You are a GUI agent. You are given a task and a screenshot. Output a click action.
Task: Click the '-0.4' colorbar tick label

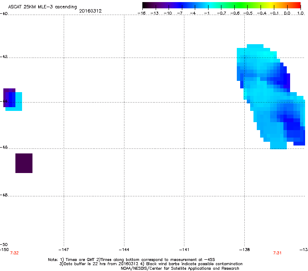[x=261, y=13]
